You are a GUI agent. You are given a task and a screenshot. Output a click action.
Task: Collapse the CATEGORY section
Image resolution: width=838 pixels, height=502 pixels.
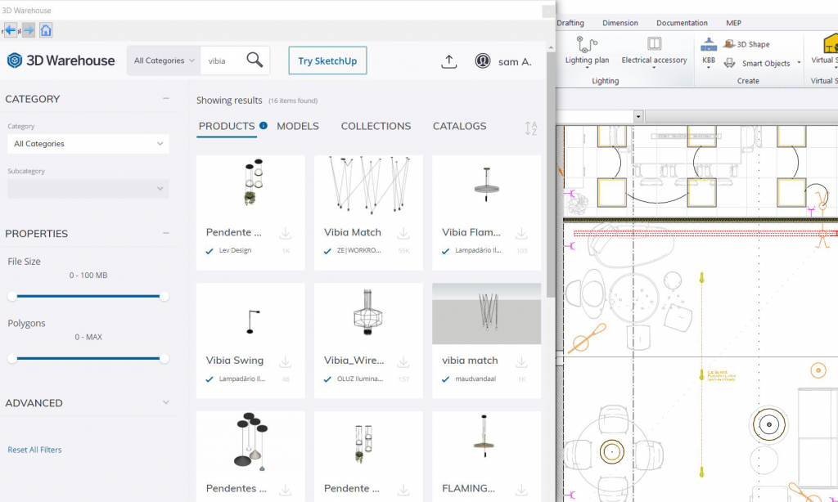[166, 99]
